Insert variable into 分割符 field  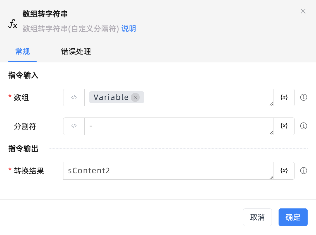[284, 126]
